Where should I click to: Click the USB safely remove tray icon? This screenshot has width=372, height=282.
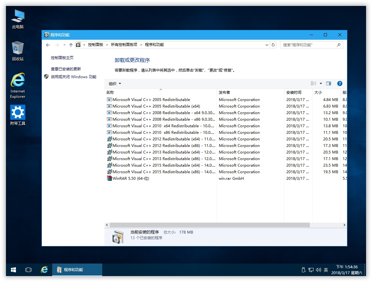coord(304,270)
